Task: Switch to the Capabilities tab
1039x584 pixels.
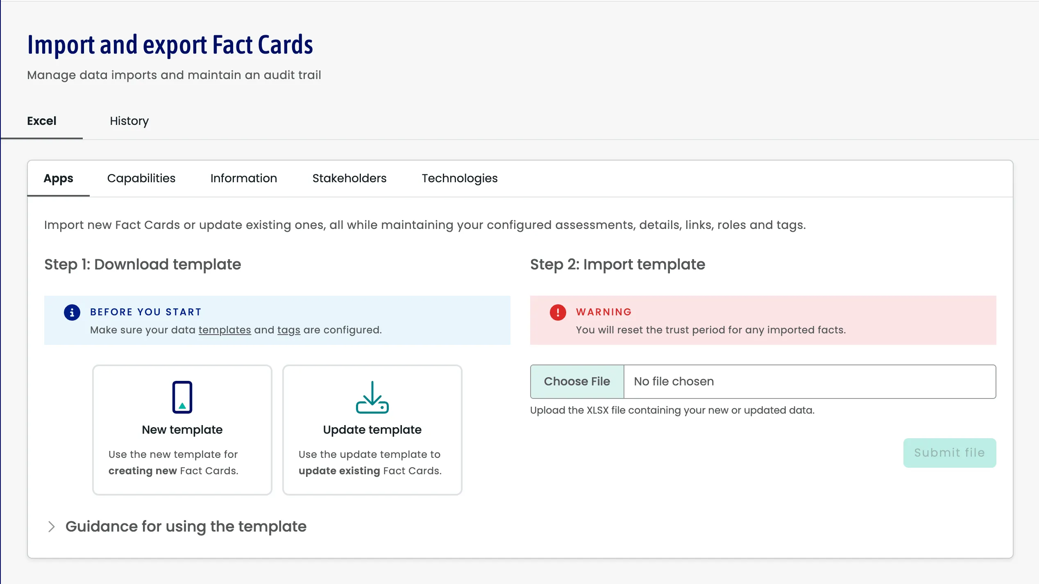Action: (141, 178)
